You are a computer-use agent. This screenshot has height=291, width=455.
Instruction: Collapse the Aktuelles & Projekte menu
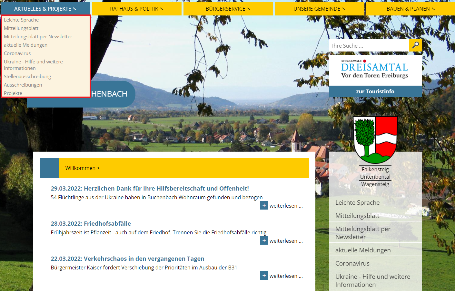[x=45, y=9]
